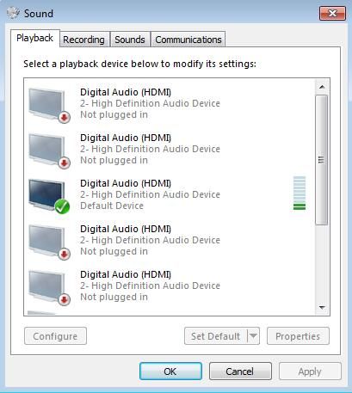
Task: Click the Sound speaker icon in title bar
Action: click(x=13, y=13)
